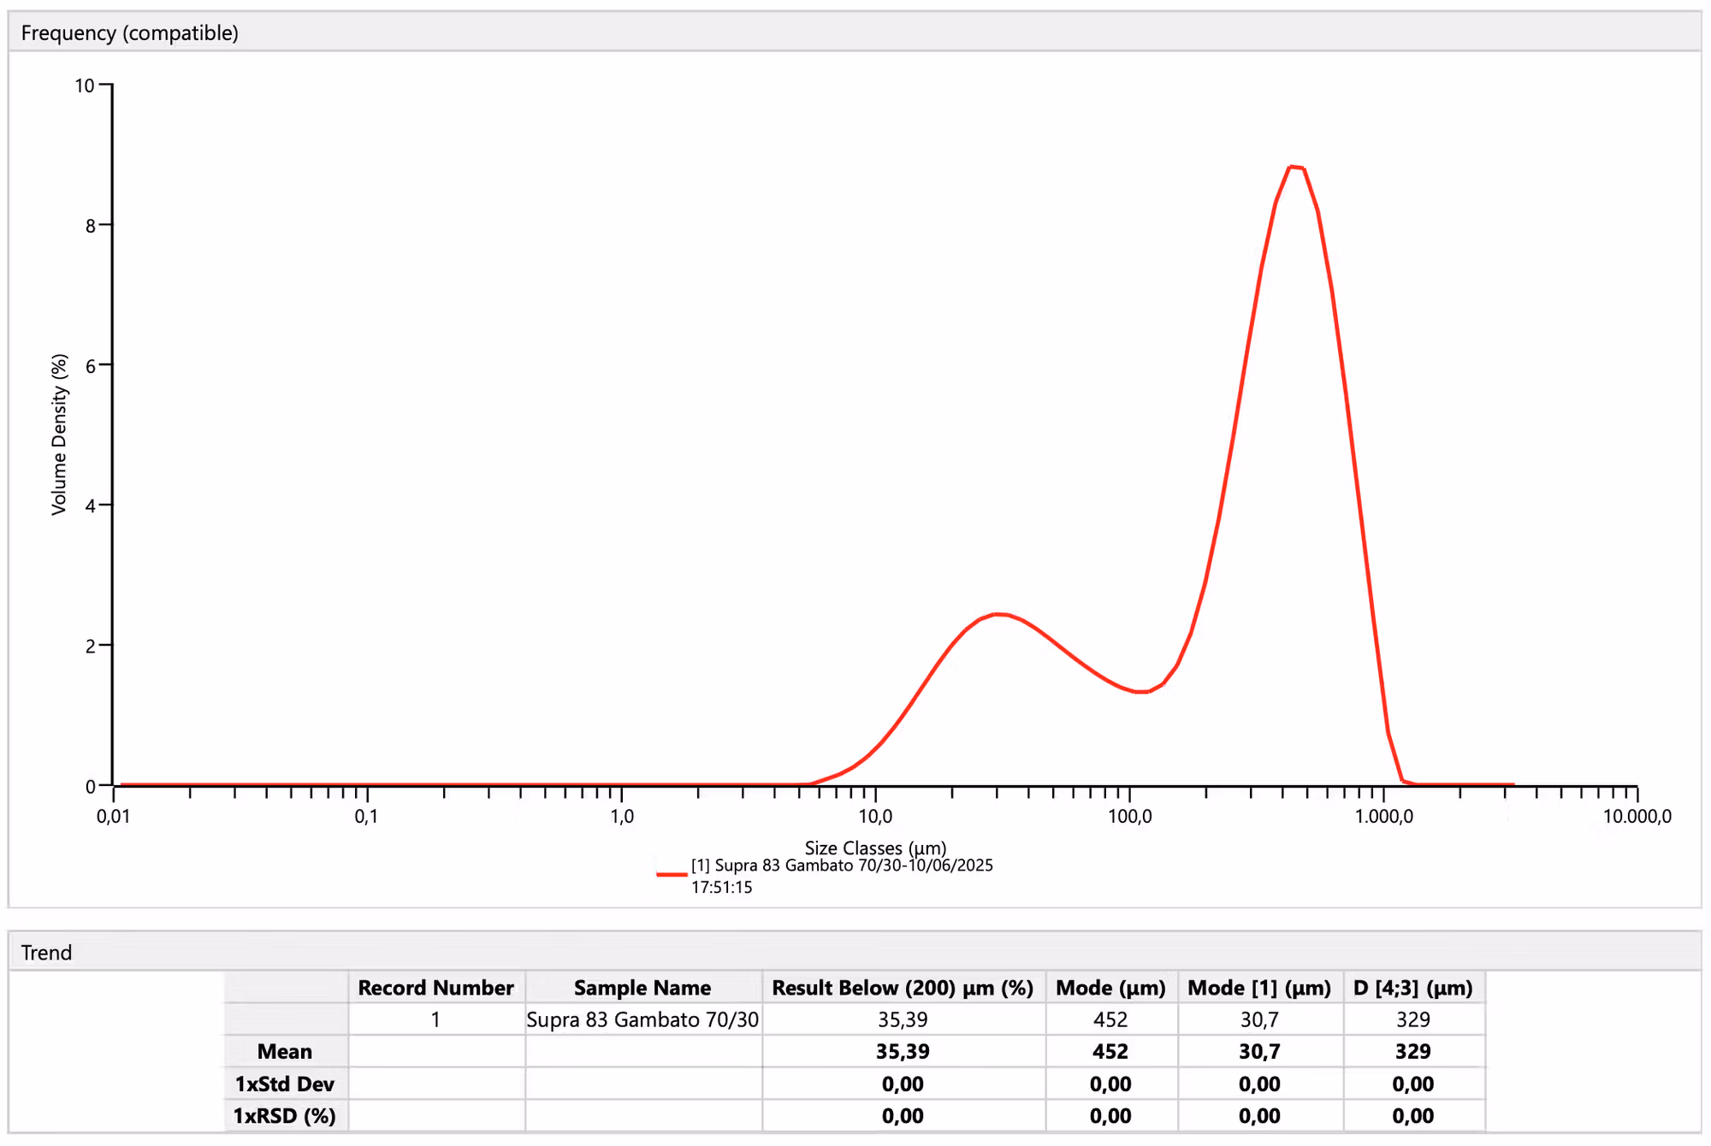Click the red legend line swatch
This screenshot has height=1146, width=1711.
coord(672,875)
